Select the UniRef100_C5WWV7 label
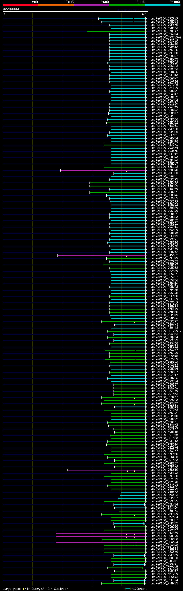 point(164,56)
